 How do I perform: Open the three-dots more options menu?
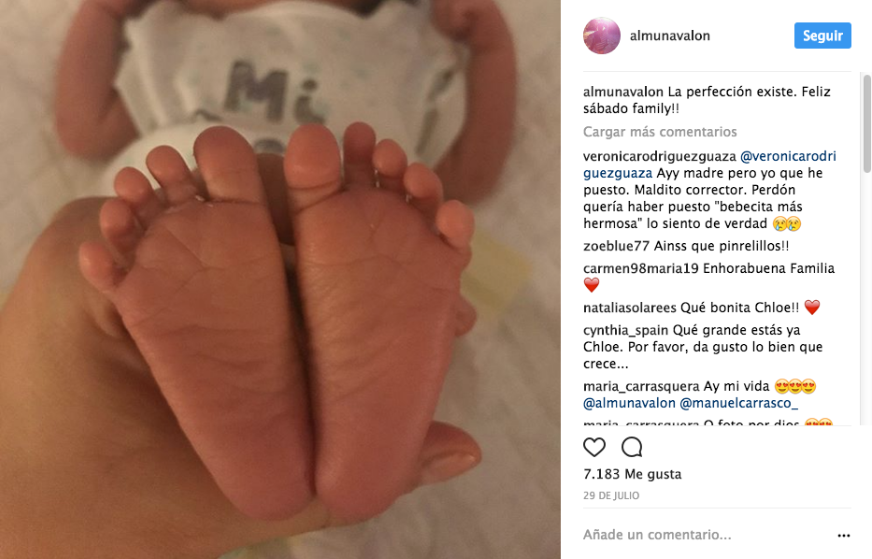(844, 536)
